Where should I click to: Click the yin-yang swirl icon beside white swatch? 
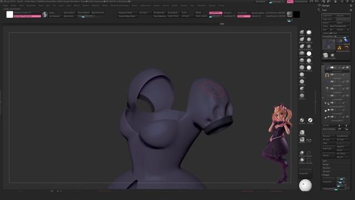[x=45, y=14]
